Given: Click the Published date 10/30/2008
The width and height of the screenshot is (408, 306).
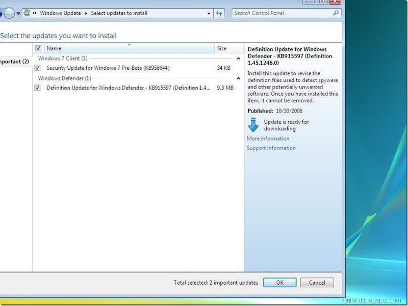Looking at the screenshot, I should tap(289, 111).
